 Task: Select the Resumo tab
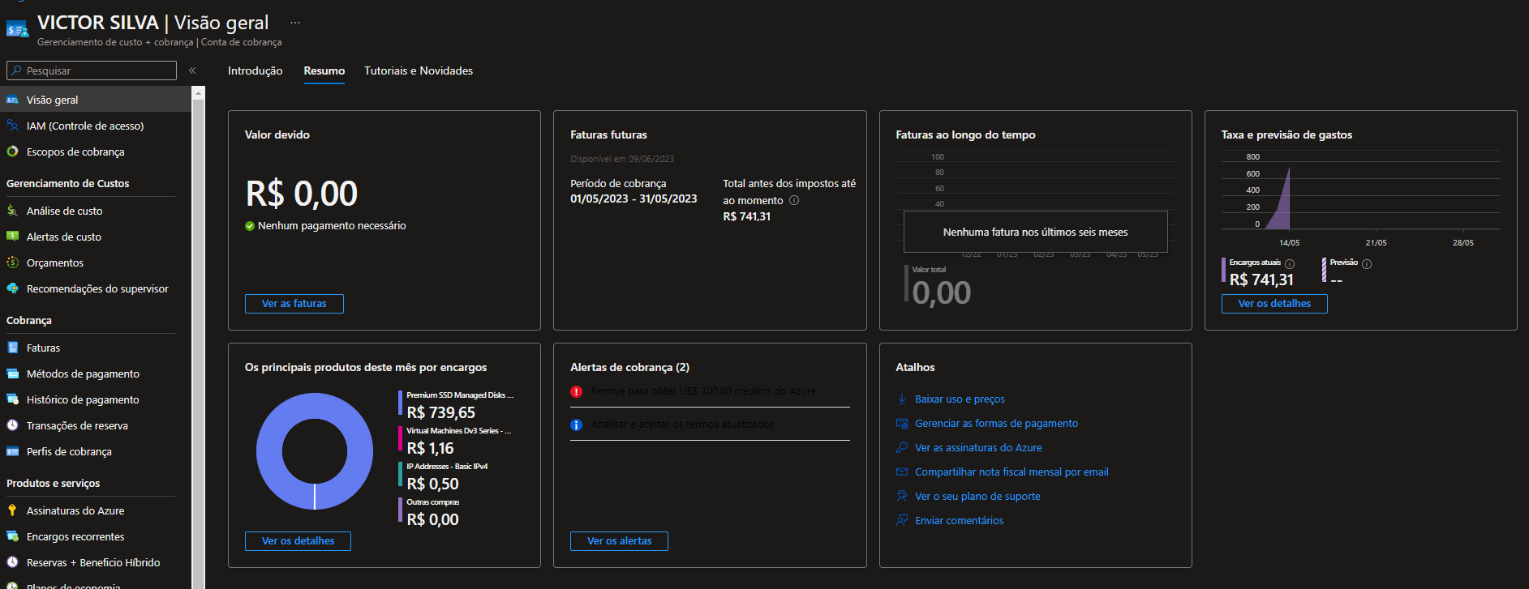[x=324, y=70]
